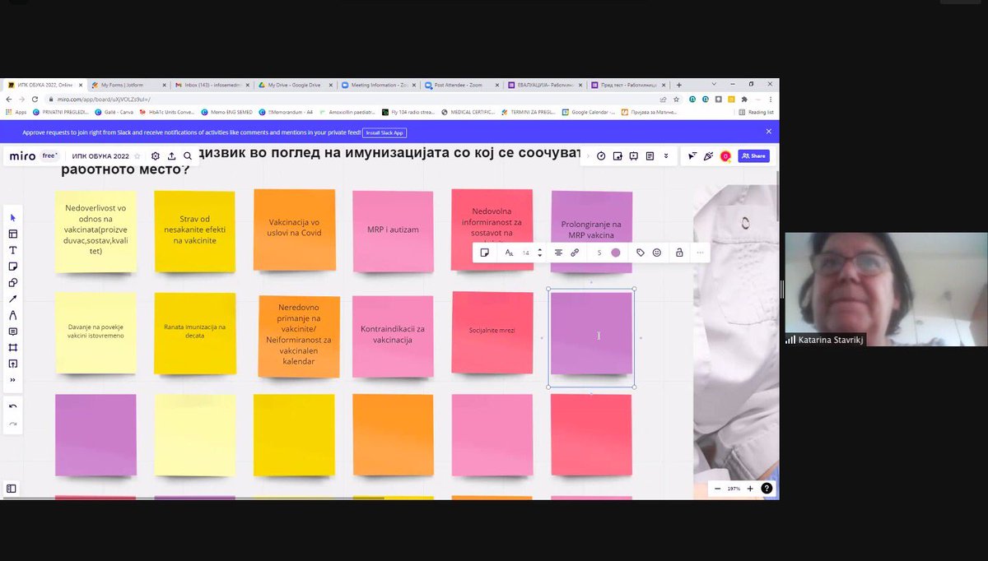Undo the last action

pyautogui.click(x=12, y=406)
